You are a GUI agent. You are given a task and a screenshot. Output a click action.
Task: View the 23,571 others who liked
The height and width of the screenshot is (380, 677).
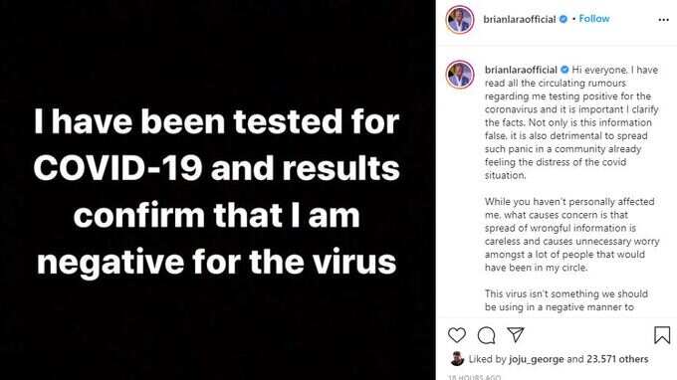617,359
